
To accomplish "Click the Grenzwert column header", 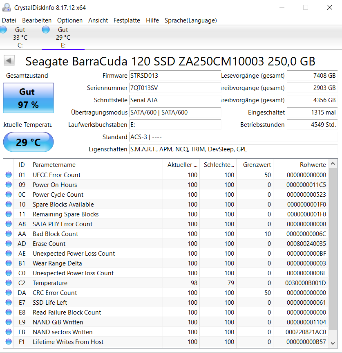I will pos(255,165).
